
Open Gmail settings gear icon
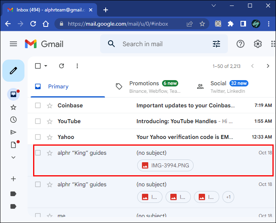[x=258, y=44]
